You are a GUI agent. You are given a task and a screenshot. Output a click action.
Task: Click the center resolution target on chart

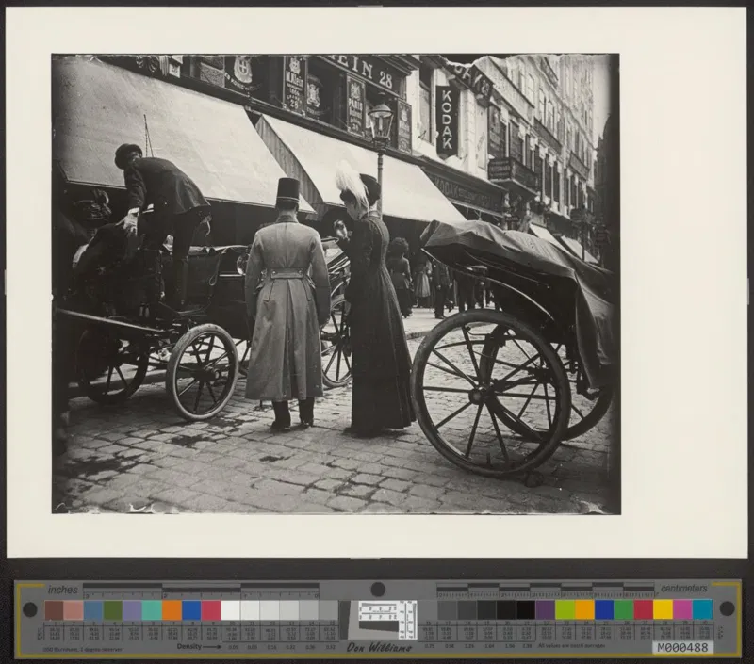coord(387,620)
